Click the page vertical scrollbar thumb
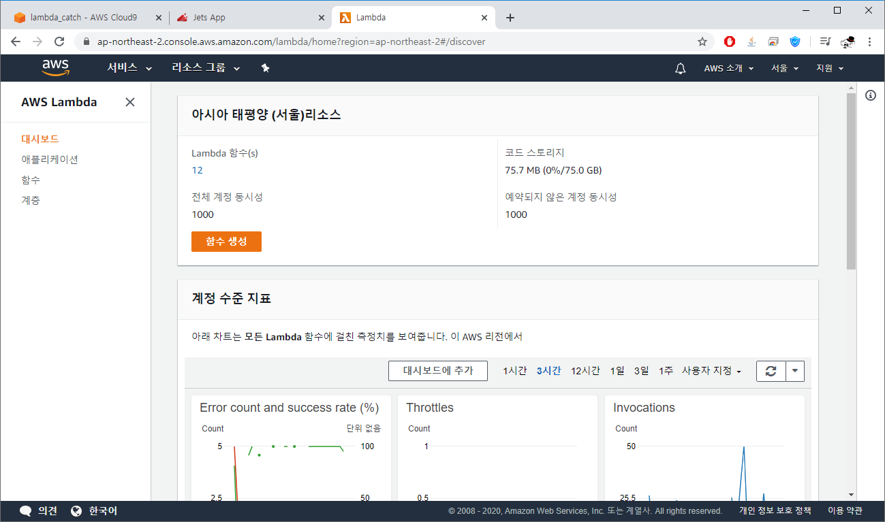 click(851, 181)
